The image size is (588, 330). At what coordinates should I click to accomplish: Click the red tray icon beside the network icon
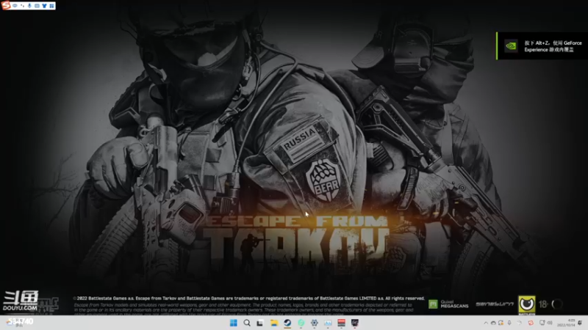(x=531, y=323)
